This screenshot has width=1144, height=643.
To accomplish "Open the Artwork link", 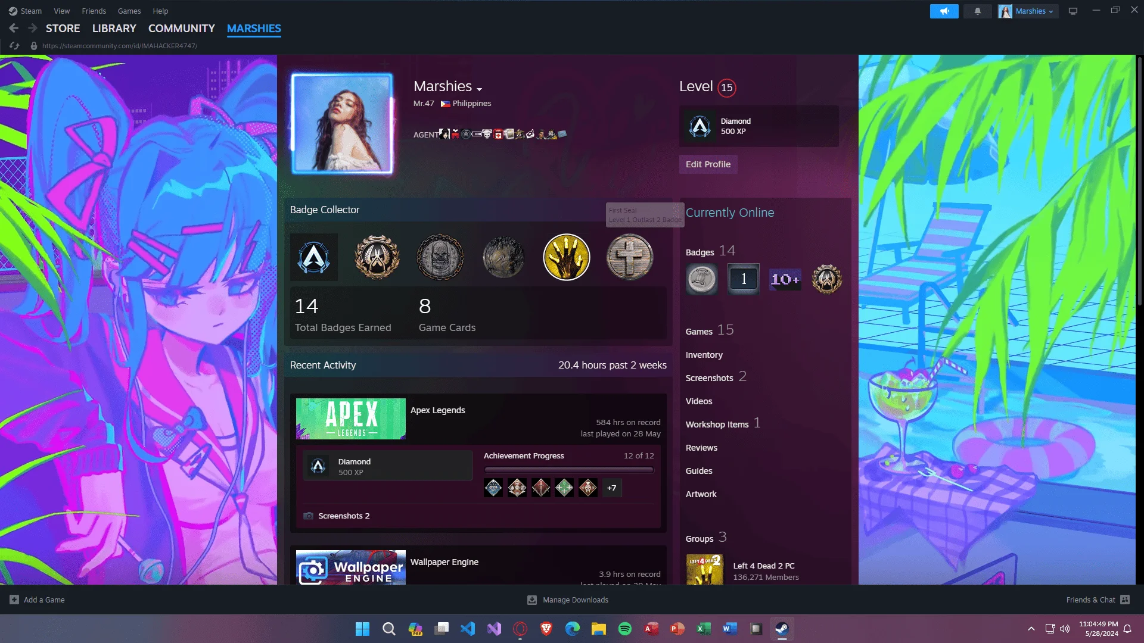I will point(701,494).
